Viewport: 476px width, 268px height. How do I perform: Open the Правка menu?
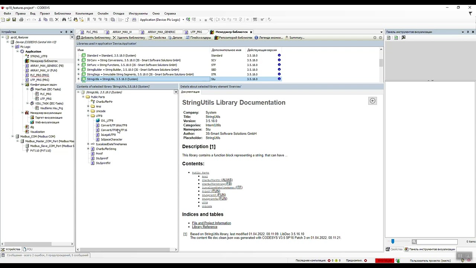click(x=20, y=13)
